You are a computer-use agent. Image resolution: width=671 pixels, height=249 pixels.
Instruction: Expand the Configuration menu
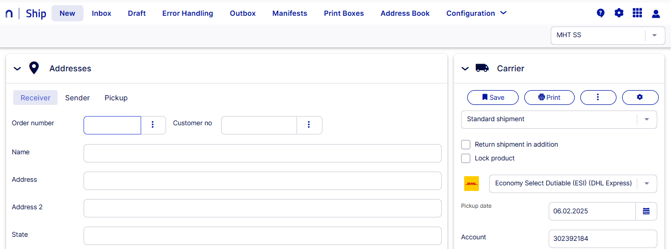click(476, 13)
